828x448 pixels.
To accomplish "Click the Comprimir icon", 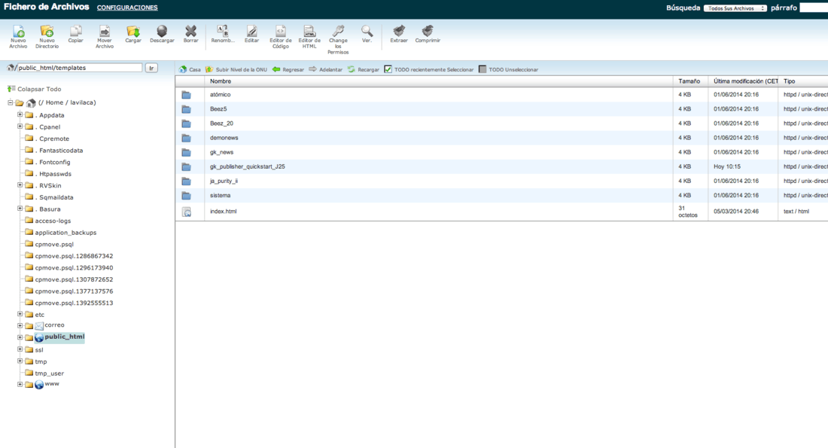I will pos(428,32).
